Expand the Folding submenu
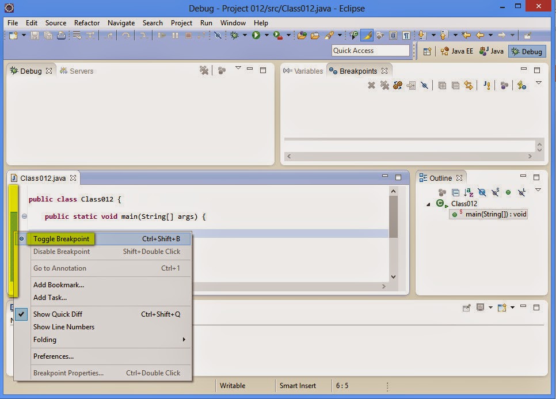 point(46,340)
